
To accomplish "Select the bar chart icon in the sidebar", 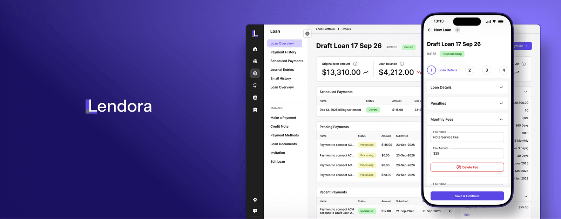I will point(255,98).
